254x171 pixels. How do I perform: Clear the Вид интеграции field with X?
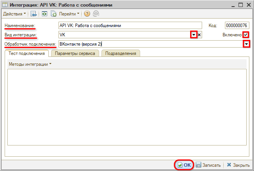[199, 35]
